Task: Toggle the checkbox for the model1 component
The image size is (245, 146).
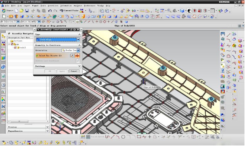Action: [x=15, y=47]
